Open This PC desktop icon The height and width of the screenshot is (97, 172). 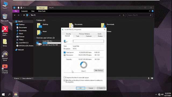pyautogui.click(x=5, y=5)
